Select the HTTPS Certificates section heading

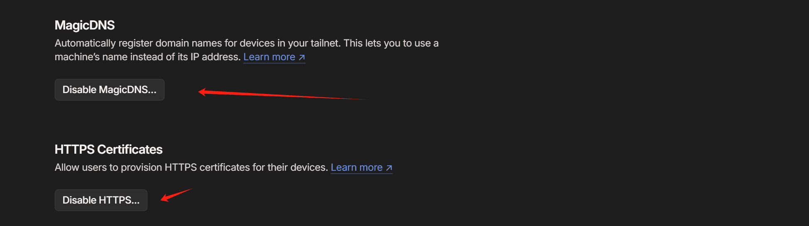click(x=108, y=150)
